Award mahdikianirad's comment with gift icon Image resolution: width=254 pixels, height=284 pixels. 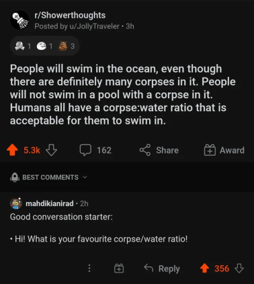pos(119,268)
